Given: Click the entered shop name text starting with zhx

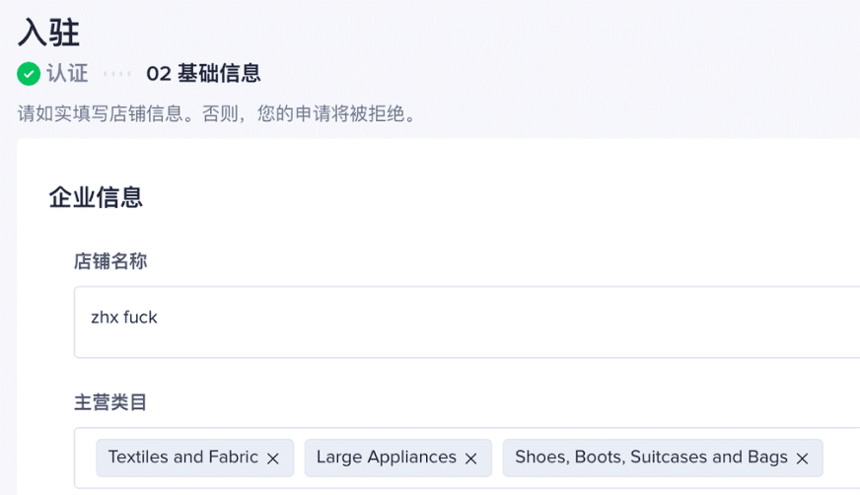Looking at the screenshot, I should [124, 318].
